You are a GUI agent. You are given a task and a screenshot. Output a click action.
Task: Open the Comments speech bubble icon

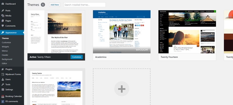click(x=3, y=26)
